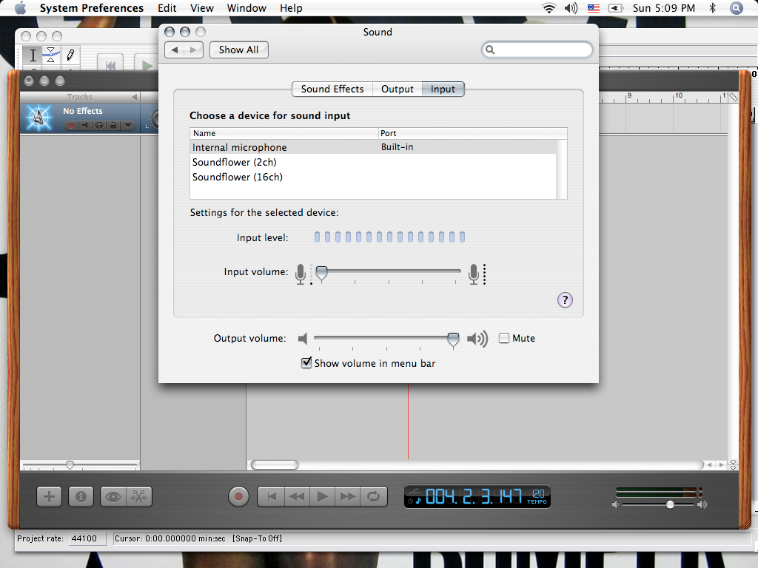Select the pencil draw tool
This screenshot has width=758, height=568.
[70, 55]
